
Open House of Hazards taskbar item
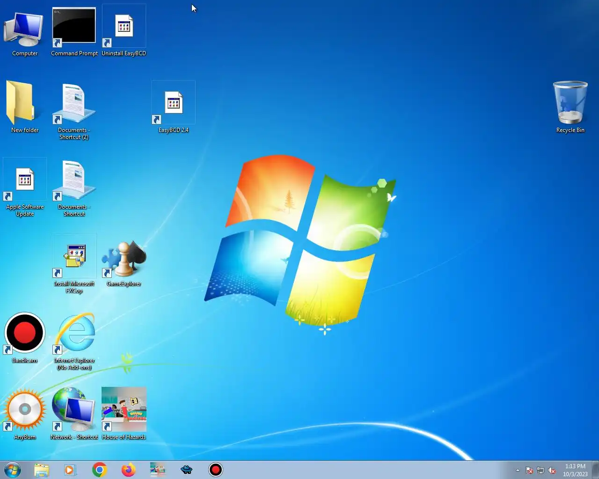pyautogui.click(x=157, y=470)
